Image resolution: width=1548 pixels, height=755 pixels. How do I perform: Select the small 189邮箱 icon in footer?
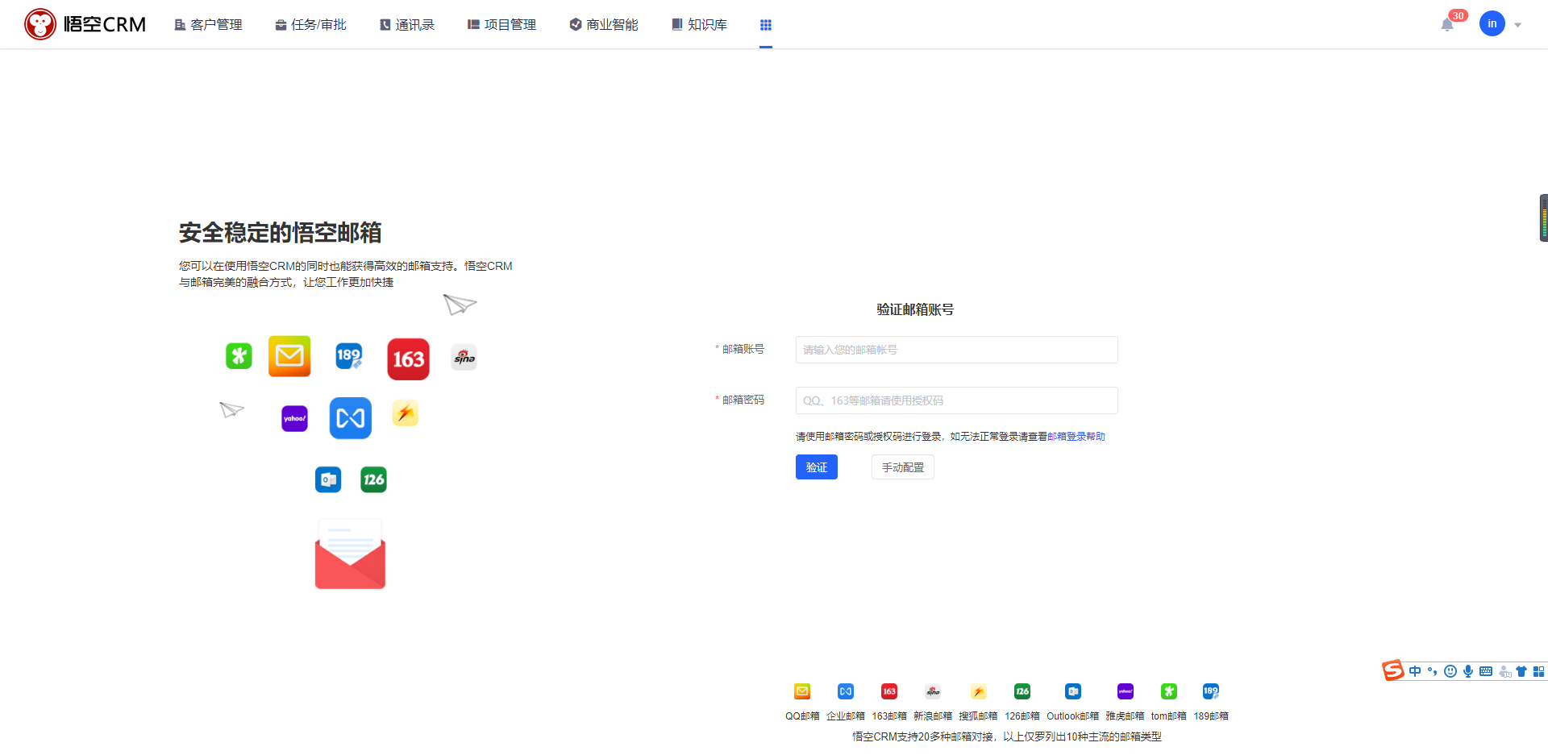1211,691
